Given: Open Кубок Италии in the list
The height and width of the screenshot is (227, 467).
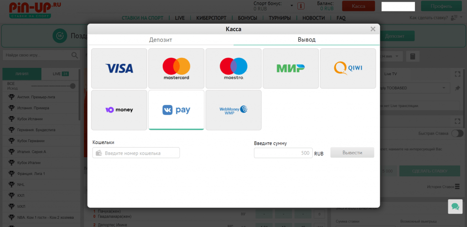Looking at the screenshot, I should coord(40,163).
